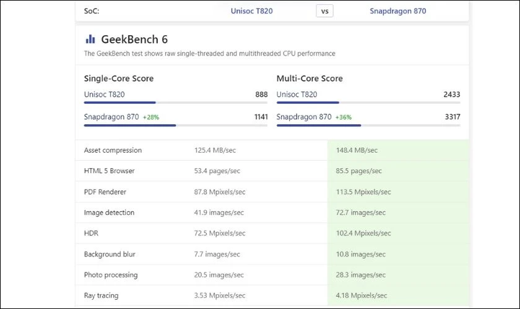This screenshot has width=520, height=309.
Task: Select the HTML 5 Browser row label
Action: (x=110, y=171)
